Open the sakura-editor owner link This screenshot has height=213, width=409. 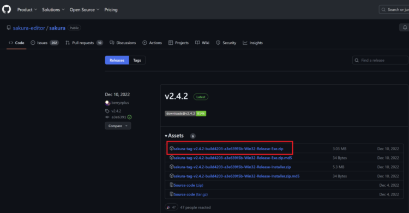(29, 28)
